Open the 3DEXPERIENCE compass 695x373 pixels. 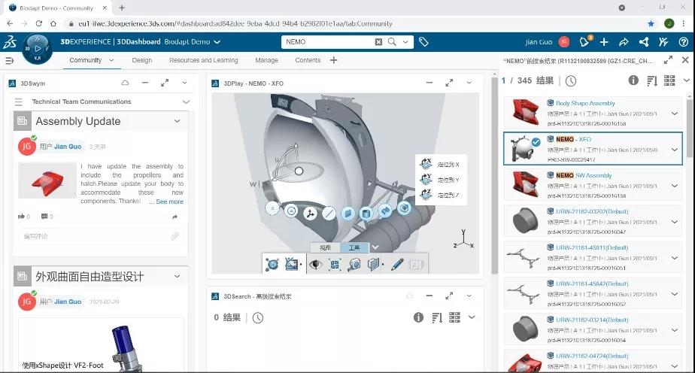pos(38,48)
